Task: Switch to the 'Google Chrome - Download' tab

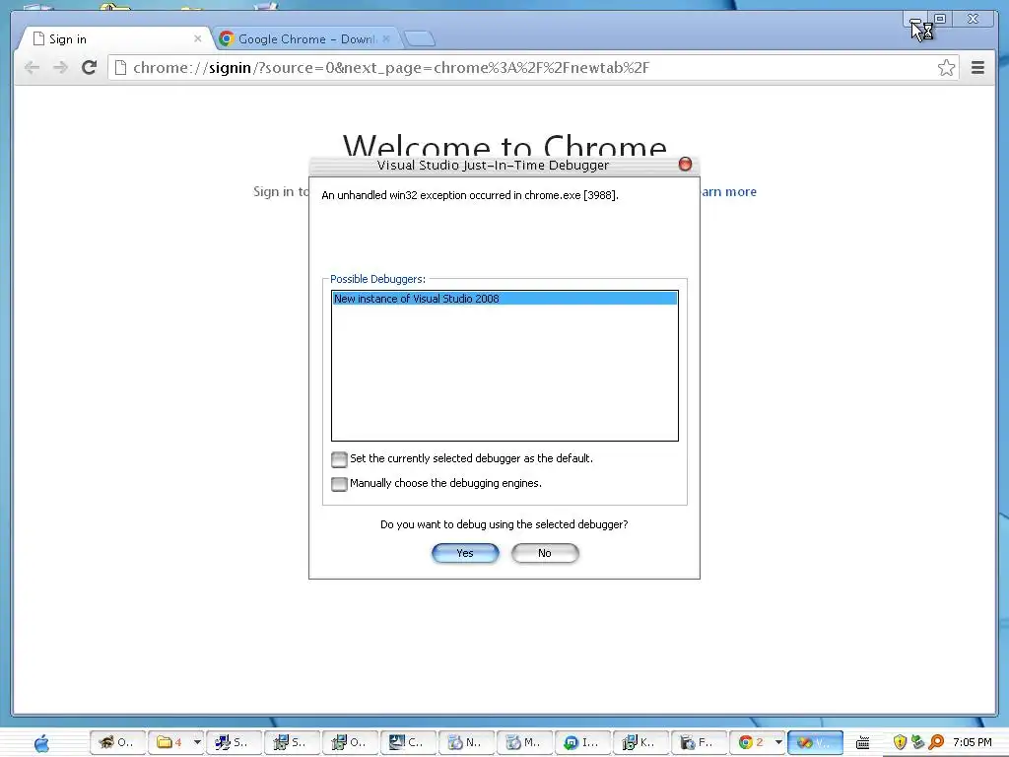Action: tap(305, 39)
